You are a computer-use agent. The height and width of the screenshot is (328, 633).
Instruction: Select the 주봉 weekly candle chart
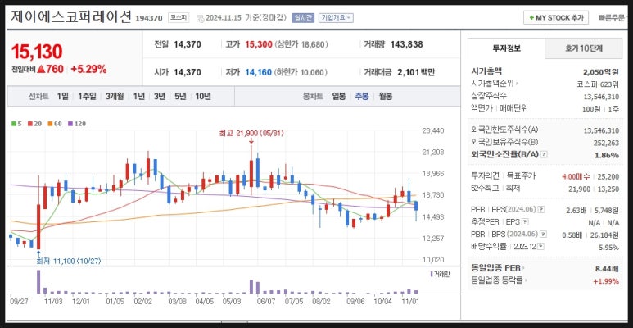[x=362, y=96]
